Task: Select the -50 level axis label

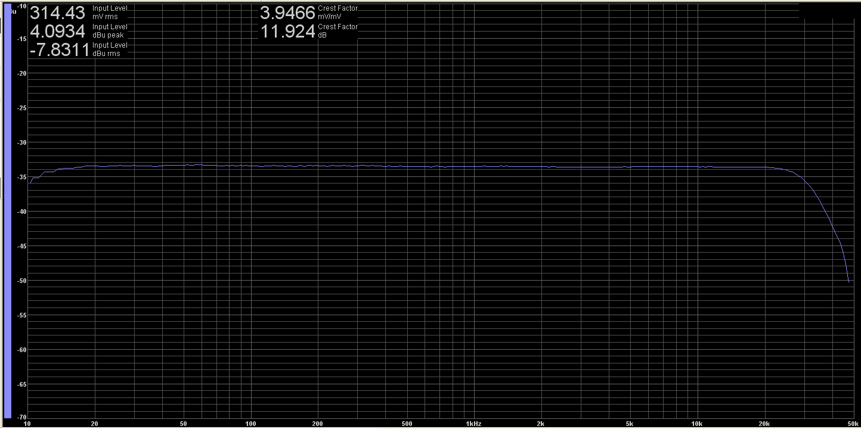Action: coord(21,281)
